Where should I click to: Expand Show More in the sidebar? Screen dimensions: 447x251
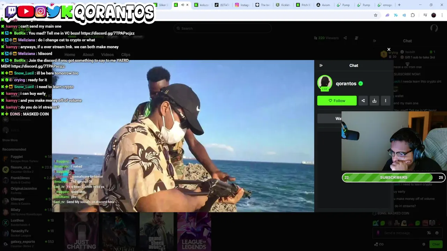pyautogui.click(x=10, y=140)
